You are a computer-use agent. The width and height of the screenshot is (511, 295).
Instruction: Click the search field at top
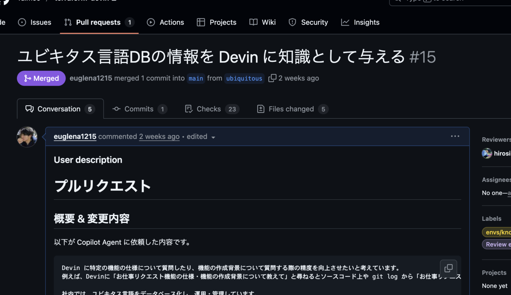coord(450,2)
